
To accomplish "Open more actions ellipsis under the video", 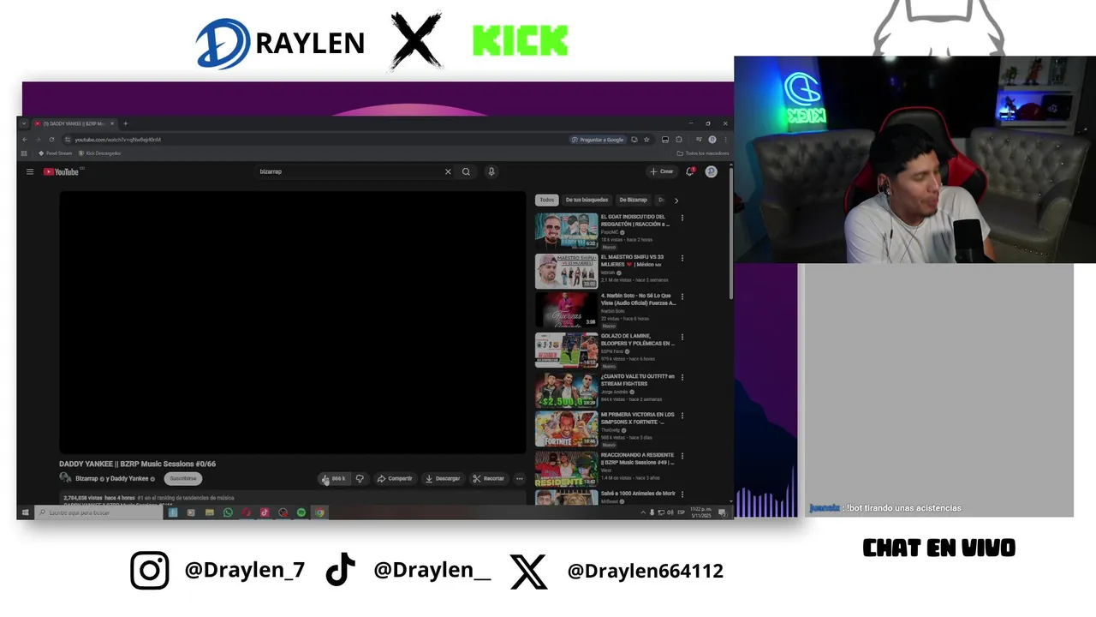I will (x=519, y=478).
